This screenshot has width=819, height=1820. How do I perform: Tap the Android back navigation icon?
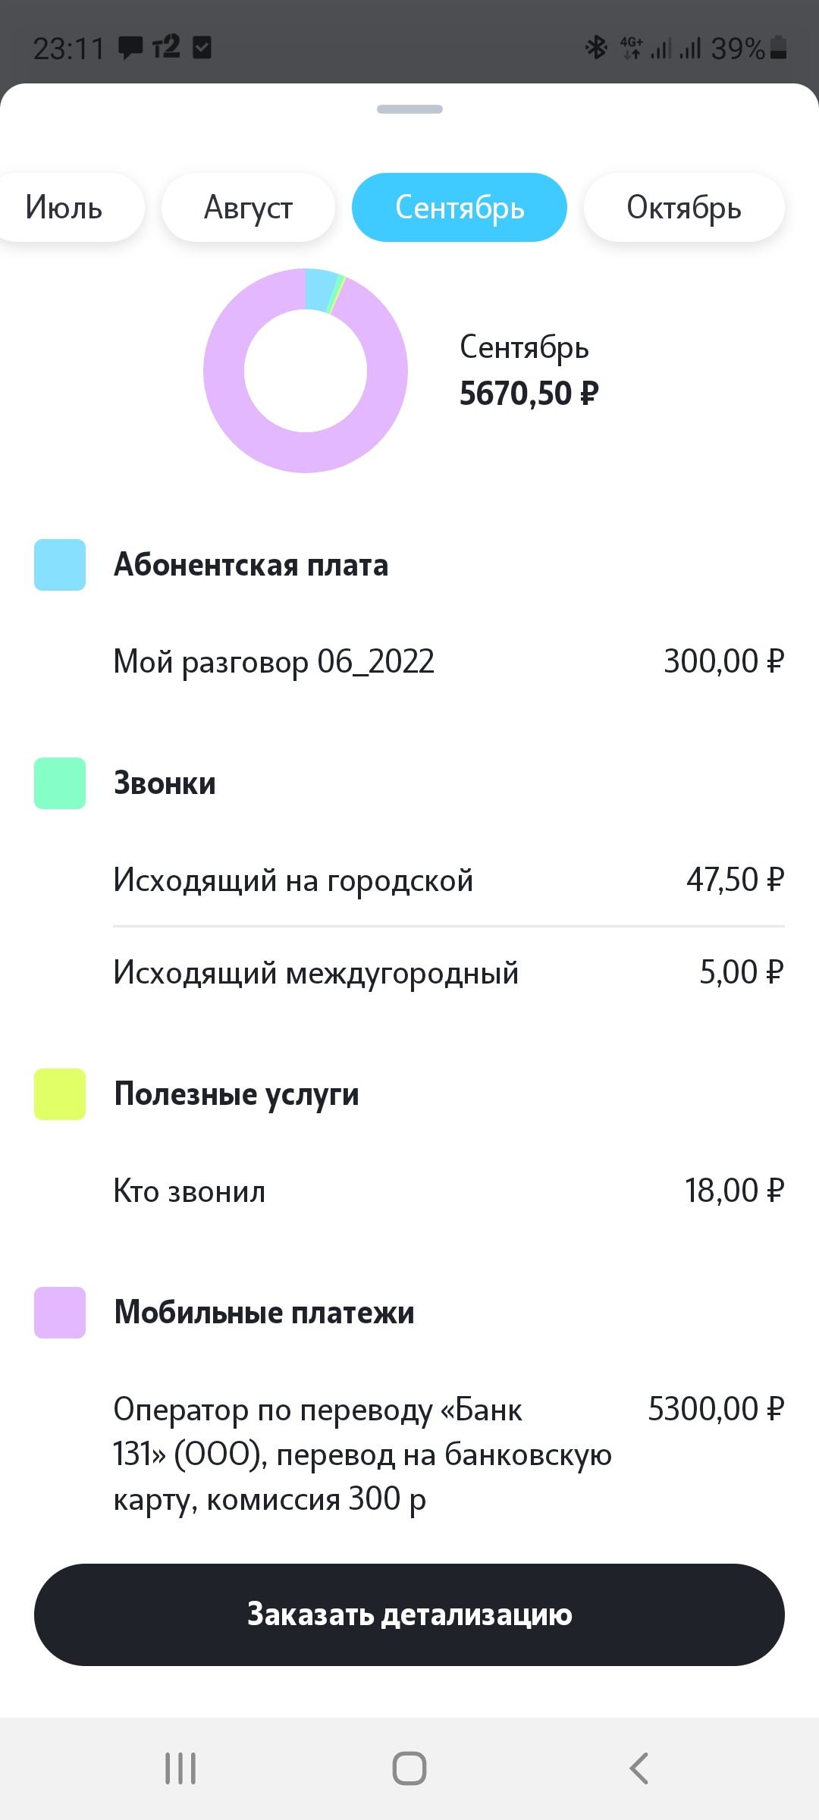[639, 1768]
